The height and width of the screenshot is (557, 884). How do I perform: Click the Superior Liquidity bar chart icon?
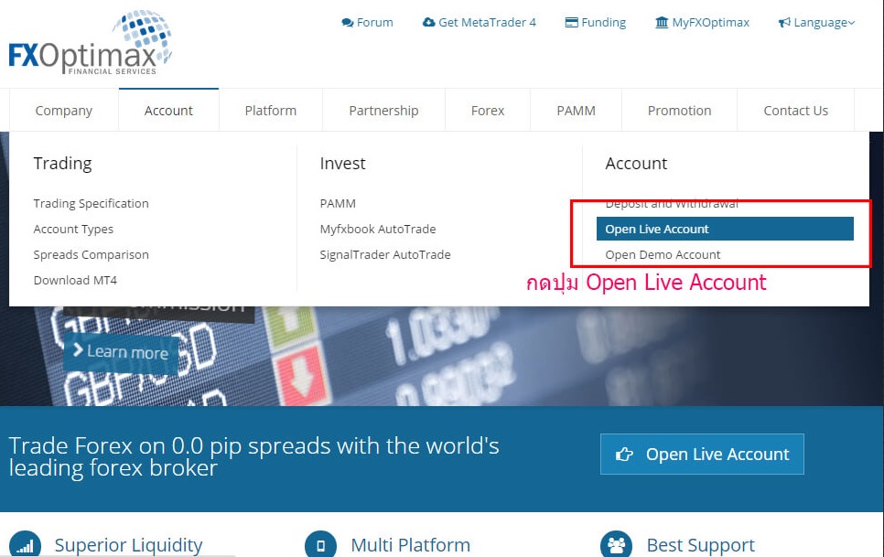(x=25, y=545)
